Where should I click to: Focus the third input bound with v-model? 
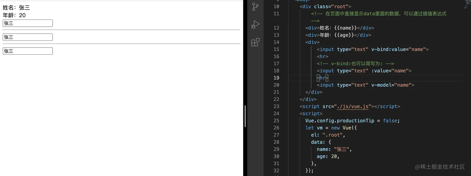28,51
